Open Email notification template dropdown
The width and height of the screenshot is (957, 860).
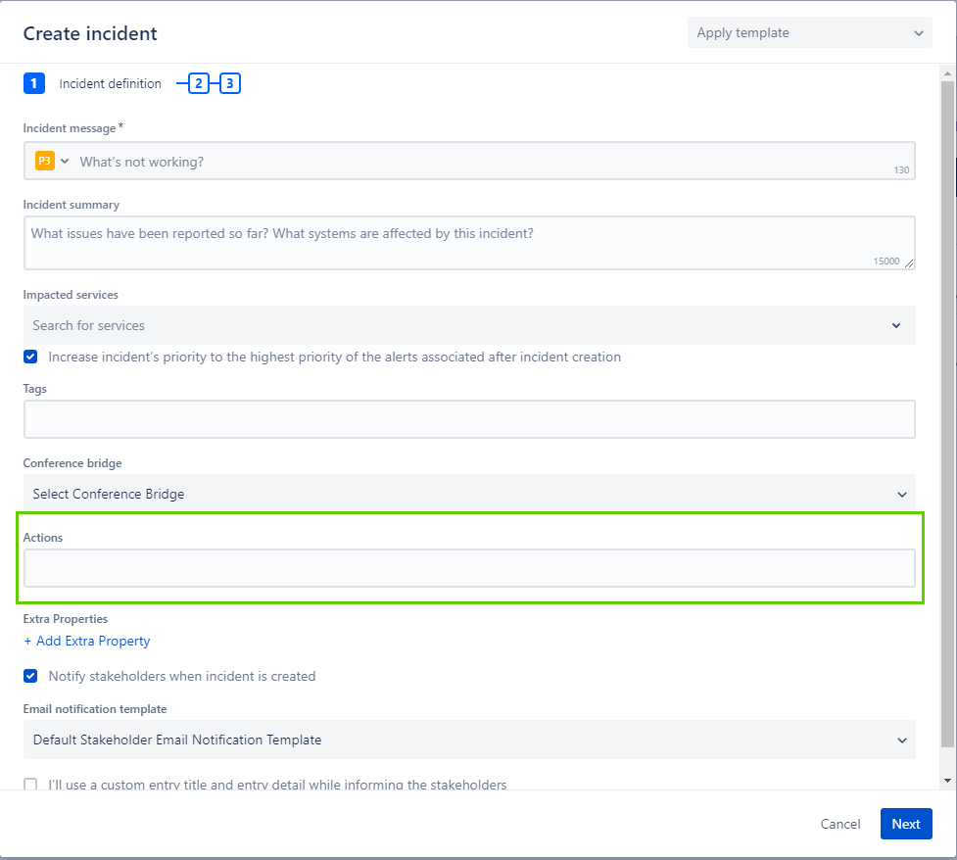click(469, 740)
